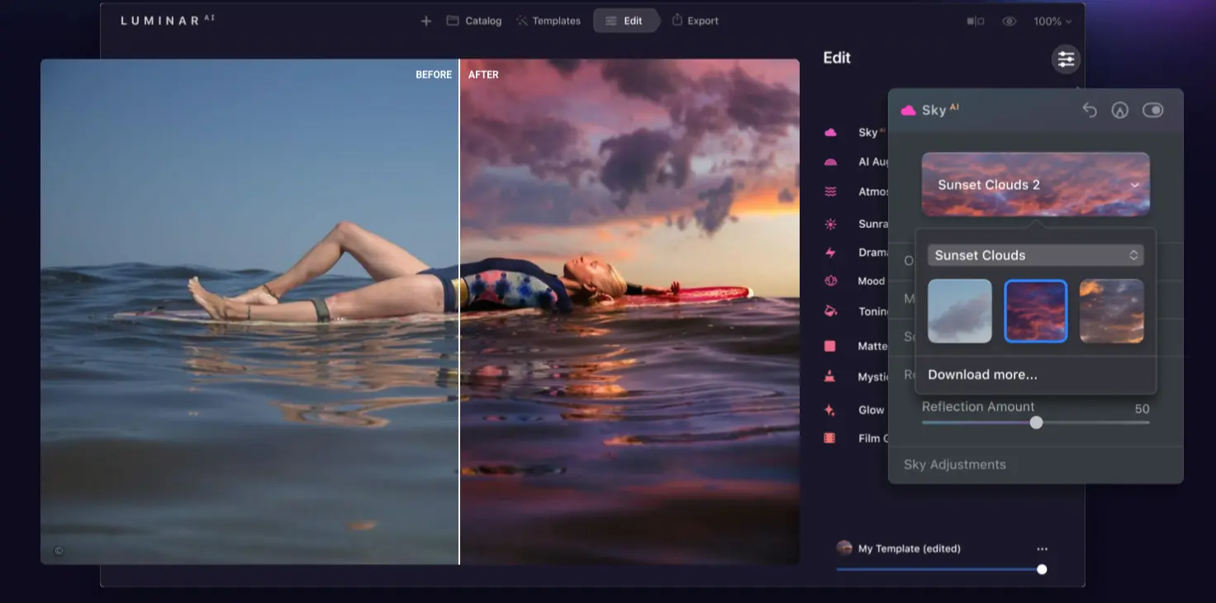Image resolution: width=1216 pixels, height=603 pixels.
Task: Toggle the before/after compare view icon
Action: (x=976, y=21)
